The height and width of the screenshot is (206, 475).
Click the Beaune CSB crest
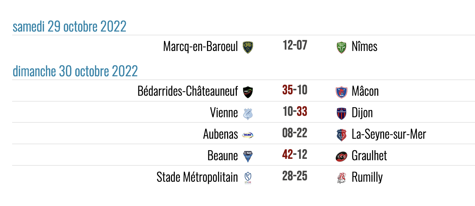tap(248, 156)
